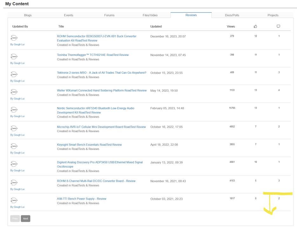Click the disabled Prev page button

[x=15, y=219]
